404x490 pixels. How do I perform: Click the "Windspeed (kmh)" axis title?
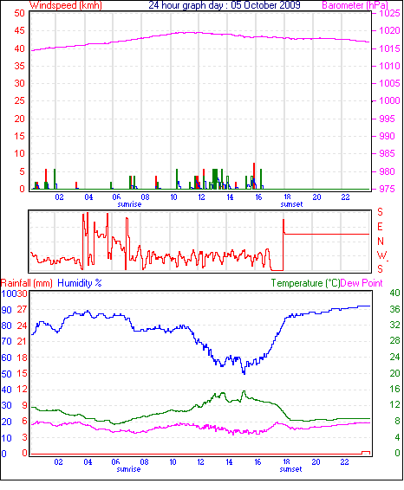pyautogui.click(x=65, y=5)
